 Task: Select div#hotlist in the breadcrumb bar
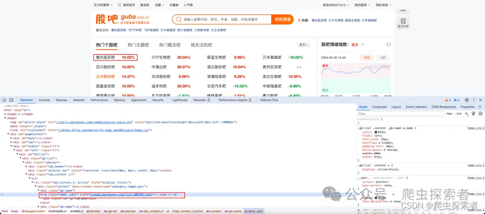click(93, 211)
